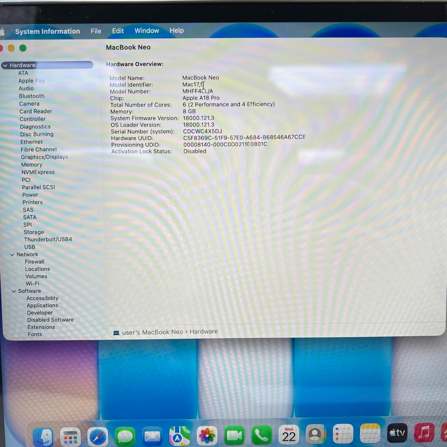Open the Help menu
This screenshot has height=447, width=447.
(x=177, y=30)
